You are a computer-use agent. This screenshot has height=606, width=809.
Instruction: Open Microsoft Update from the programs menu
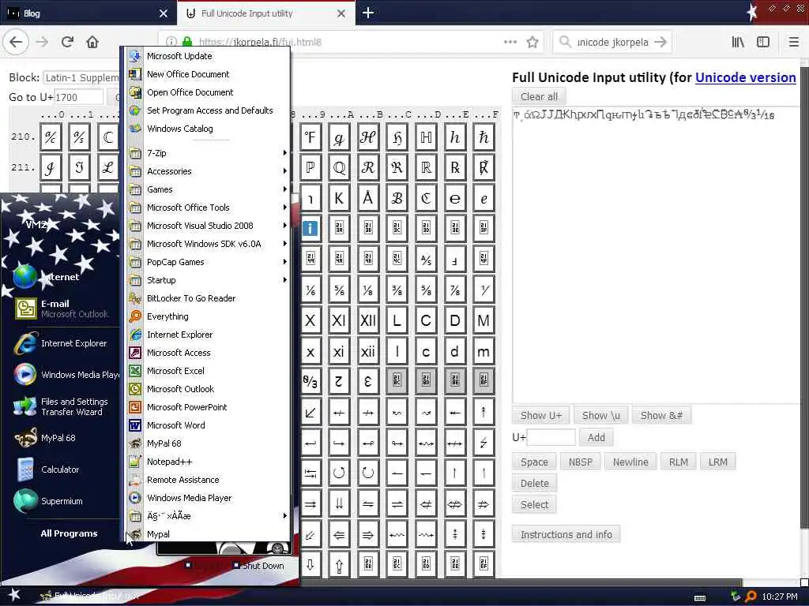179,56
